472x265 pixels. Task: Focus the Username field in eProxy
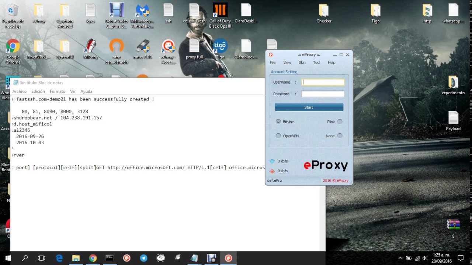pos(323,82)
